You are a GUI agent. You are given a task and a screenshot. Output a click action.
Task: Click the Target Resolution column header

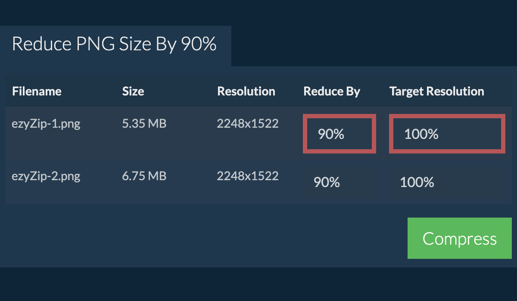point(436,91)
